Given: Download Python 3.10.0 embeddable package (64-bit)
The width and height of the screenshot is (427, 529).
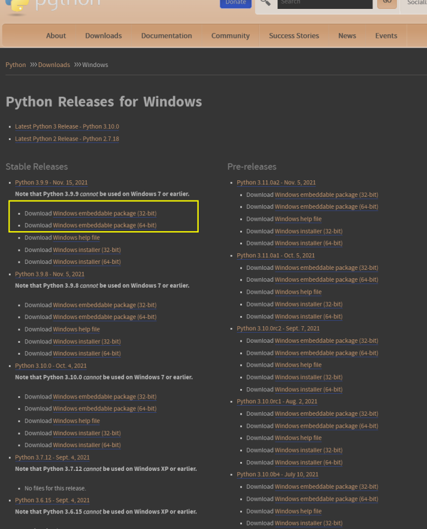Looking at the screenshot, I should [104, 409].
